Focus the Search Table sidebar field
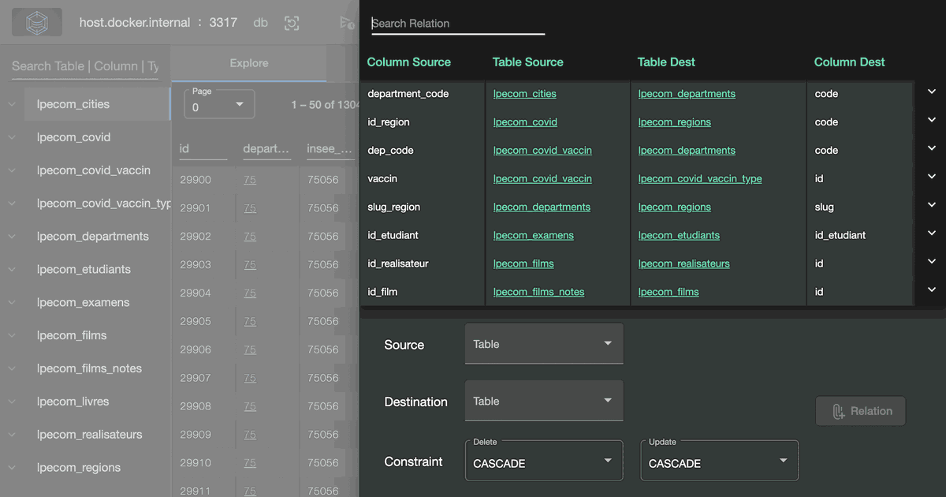The image size is (946, 497). click(84, 66)
